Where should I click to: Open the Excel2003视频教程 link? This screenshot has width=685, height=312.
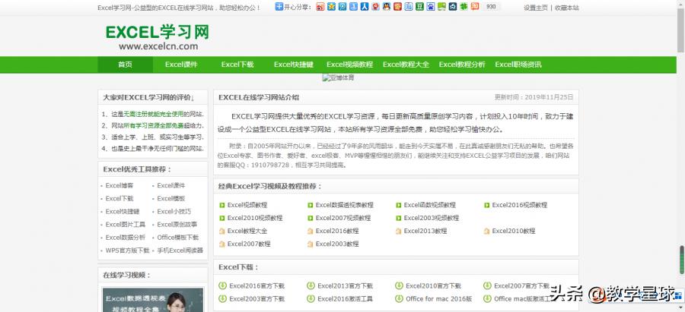[432, 218]
